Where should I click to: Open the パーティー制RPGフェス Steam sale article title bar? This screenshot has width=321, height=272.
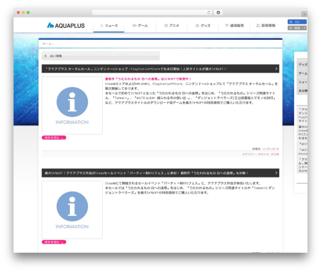coord(160,173)
